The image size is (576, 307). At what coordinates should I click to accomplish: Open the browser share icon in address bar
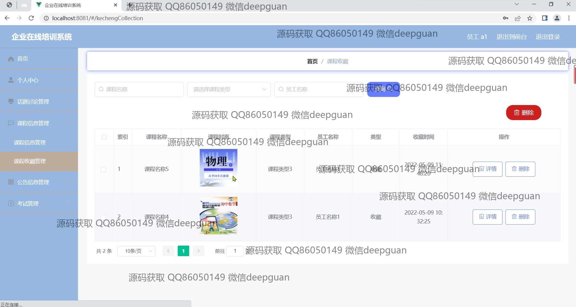click(518, 18)
